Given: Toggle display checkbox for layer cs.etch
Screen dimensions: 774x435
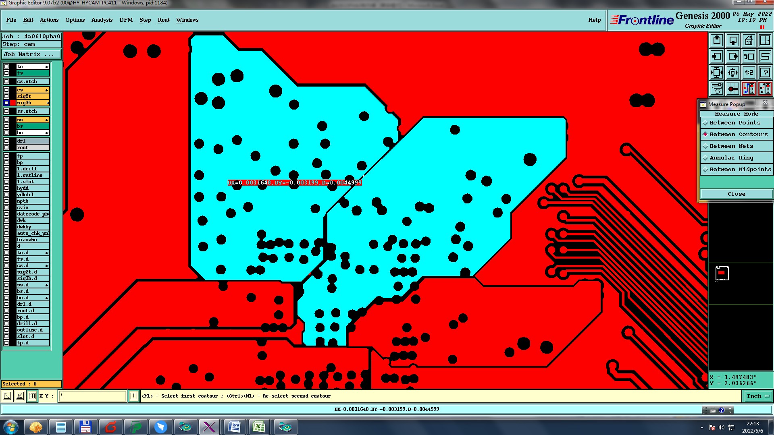Looking at the screenshot, I should tap(6, 81).
